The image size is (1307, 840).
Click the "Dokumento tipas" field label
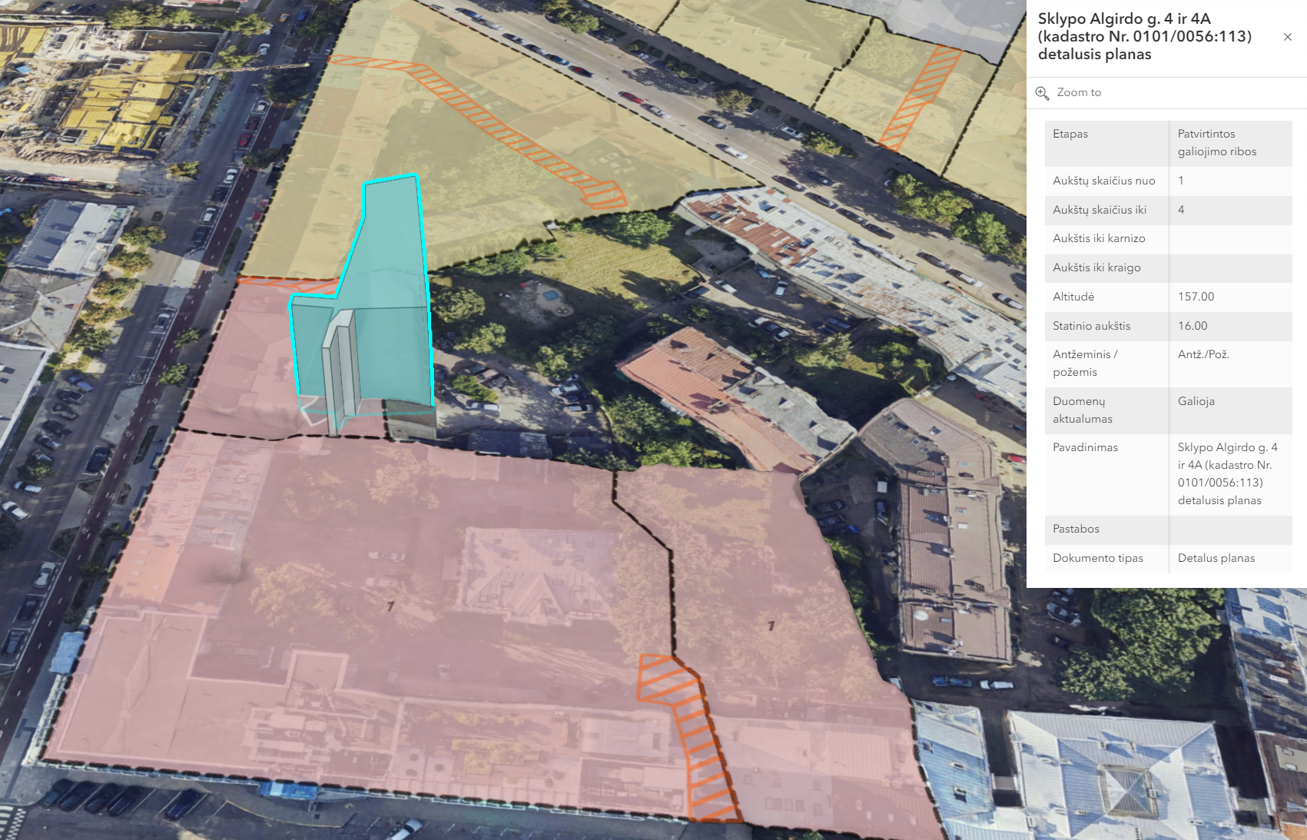[x=1097, y=558]
